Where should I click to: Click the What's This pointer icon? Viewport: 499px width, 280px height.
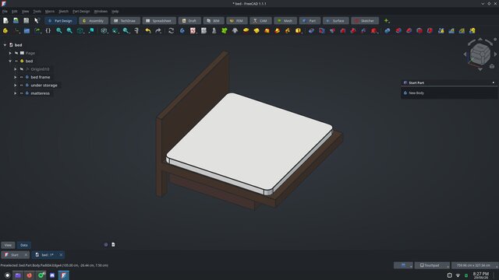pyautogui.click(x=37, y=21)
